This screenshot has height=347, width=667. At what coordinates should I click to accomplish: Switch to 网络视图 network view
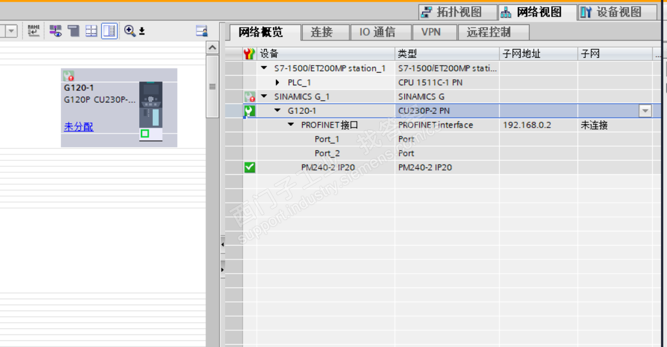[x=537, y=13]
